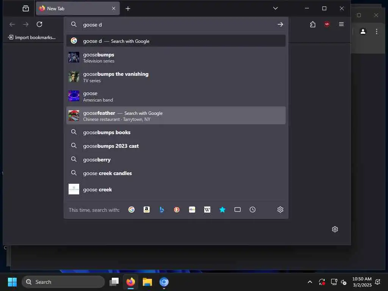Viewport: 388px width, 291px height.
Task: Open the Extensions puzzle icon
Action: [x=313, y=24]
